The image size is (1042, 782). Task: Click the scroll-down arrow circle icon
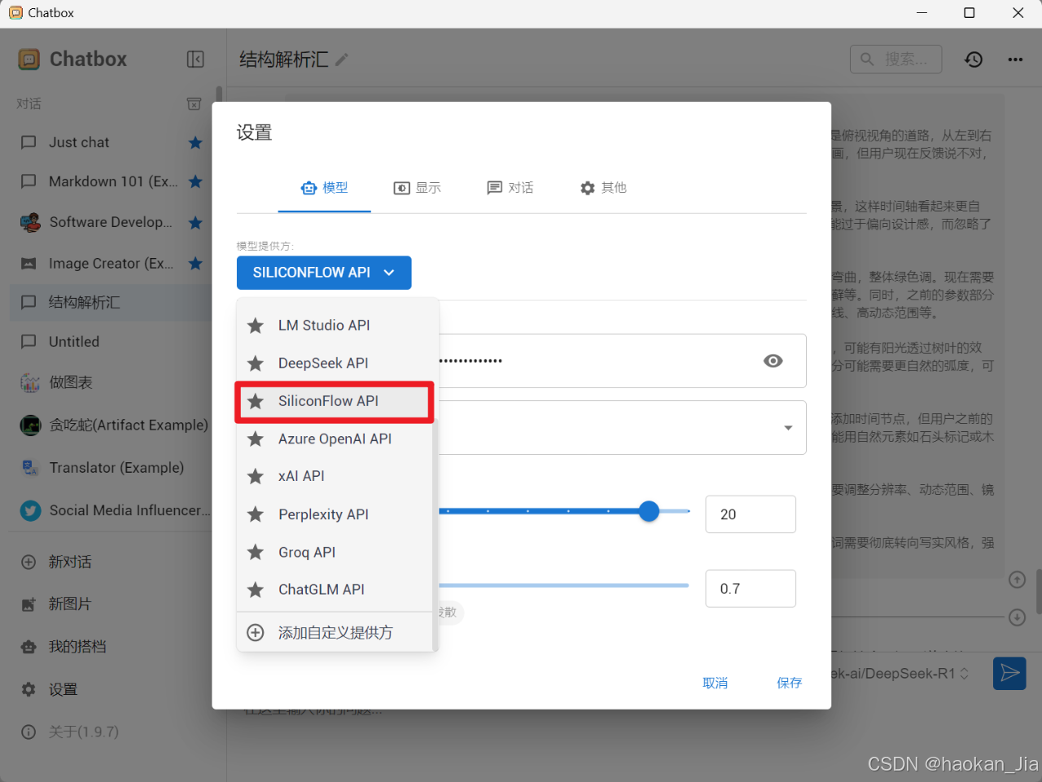[1017, 617]
